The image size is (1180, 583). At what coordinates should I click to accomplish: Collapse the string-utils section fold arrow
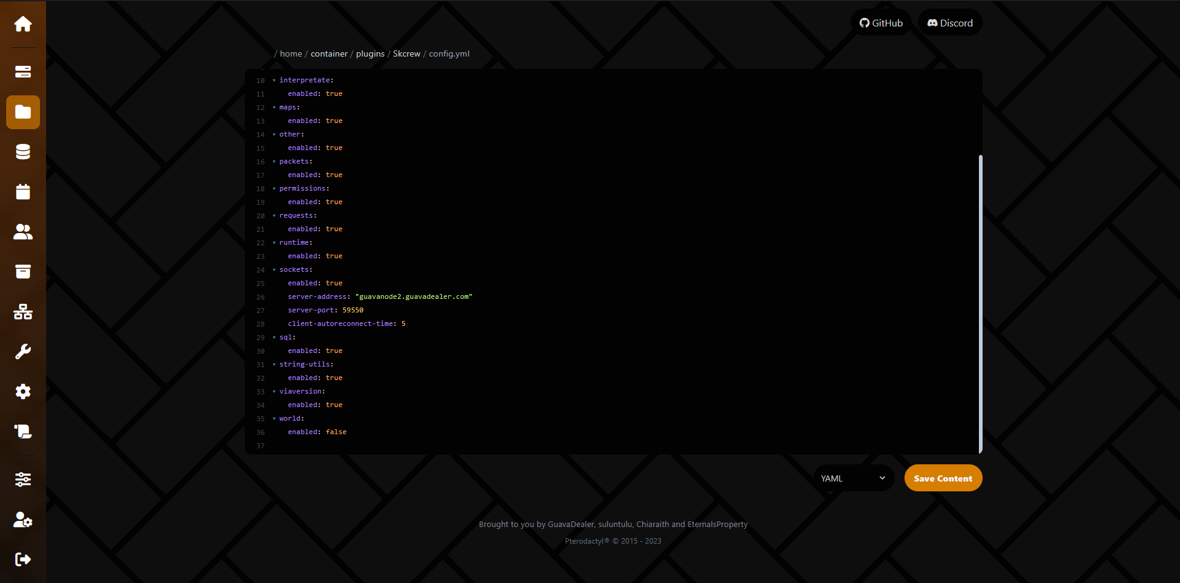click(x=274, y=364)
